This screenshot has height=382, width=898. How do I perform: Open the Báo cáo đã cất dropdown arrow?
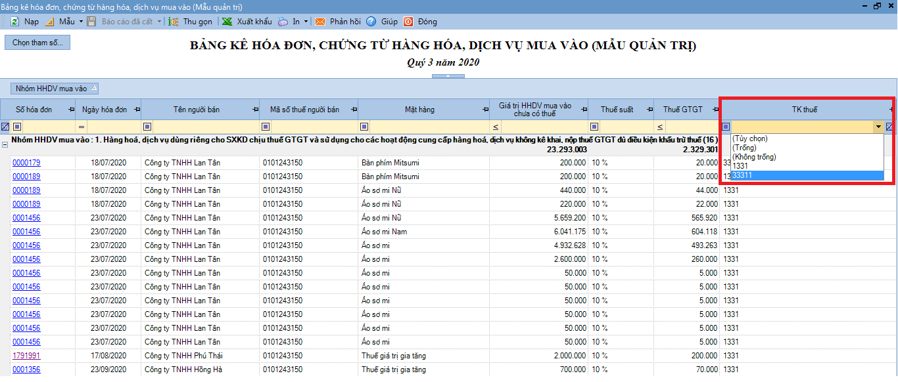coord(159,22)
